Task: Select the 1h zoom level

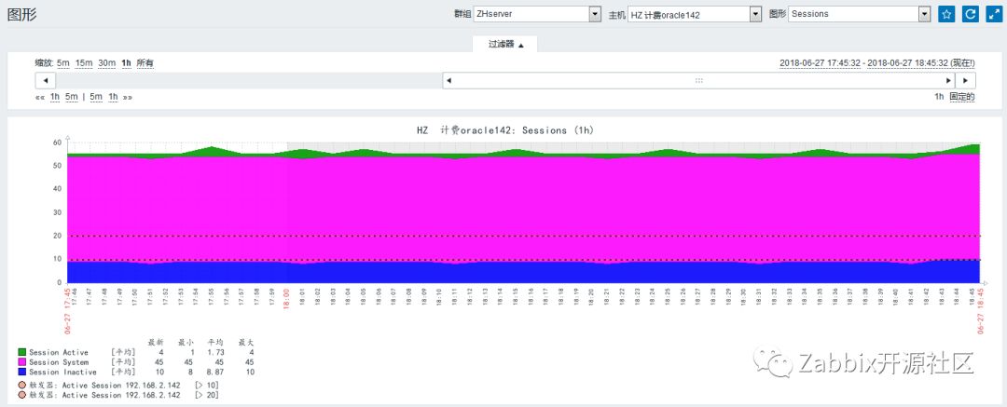Action: pyautogui.click(x=126, y=63)
